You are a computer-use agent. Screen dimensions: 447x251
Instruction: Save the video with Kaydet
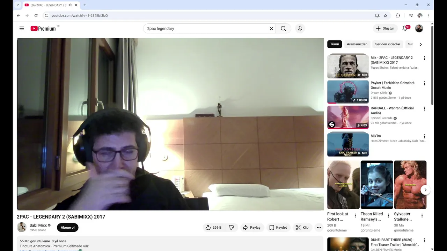tap(278, 228)
